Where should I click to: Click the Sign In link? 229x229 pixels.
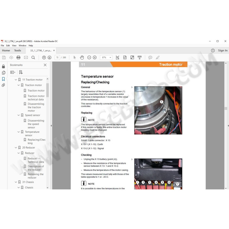(222, 50)
